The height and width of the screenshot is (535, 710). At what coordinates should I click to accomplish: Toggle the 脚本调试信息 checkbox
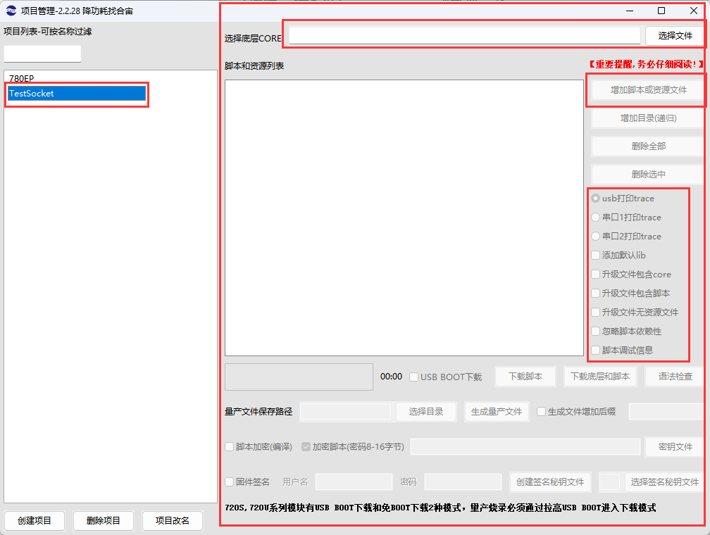coord(622,351)
